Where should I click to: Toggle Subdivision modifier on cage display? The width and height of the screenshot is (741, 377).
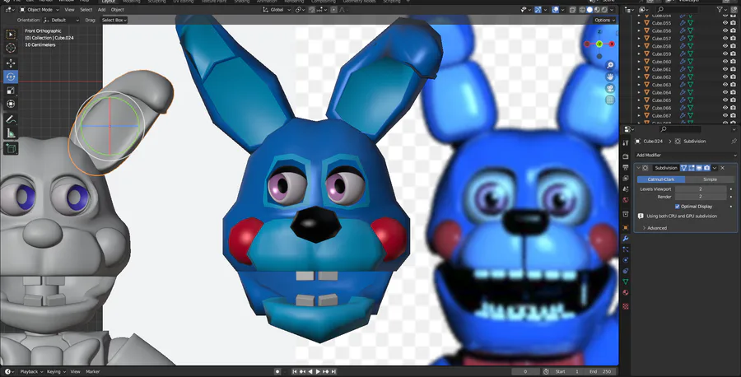[683, 168]
